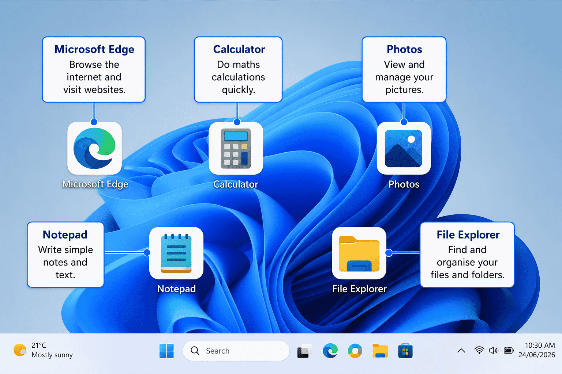The width and height of the screenshot is (562, 374).
Task: Click the Photos callout heading
Action: [404, 49]
